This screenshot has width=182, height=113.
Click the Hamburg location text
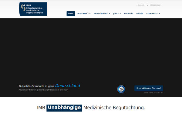coord(43,90)
